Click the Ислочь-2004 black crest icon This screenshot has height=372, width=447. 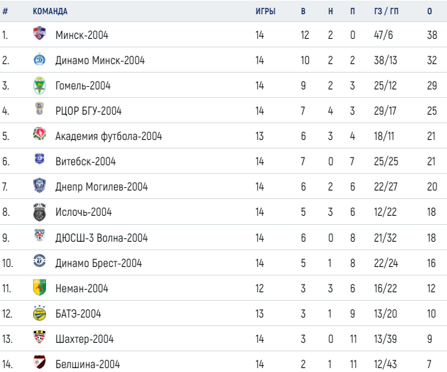click(x=40, y=212)
